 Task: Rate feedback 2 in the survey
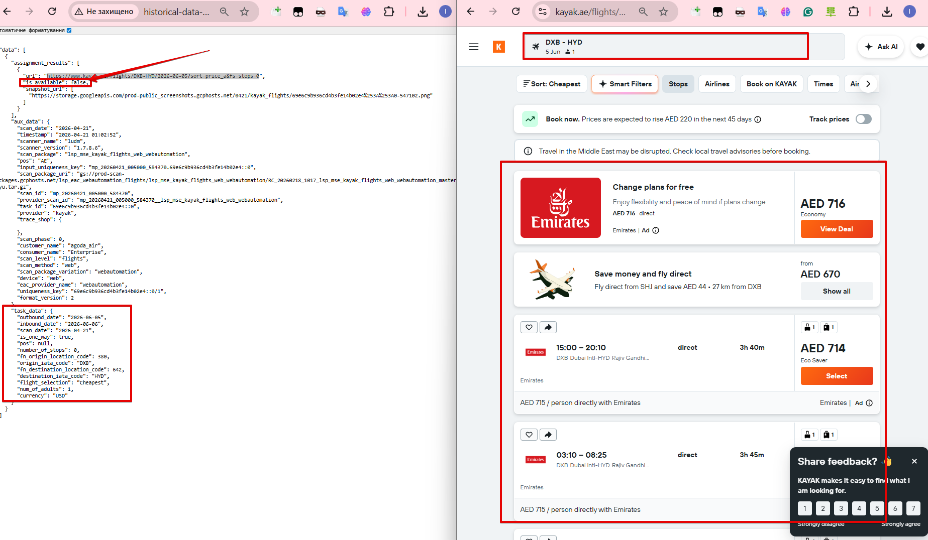coord(823,508)
